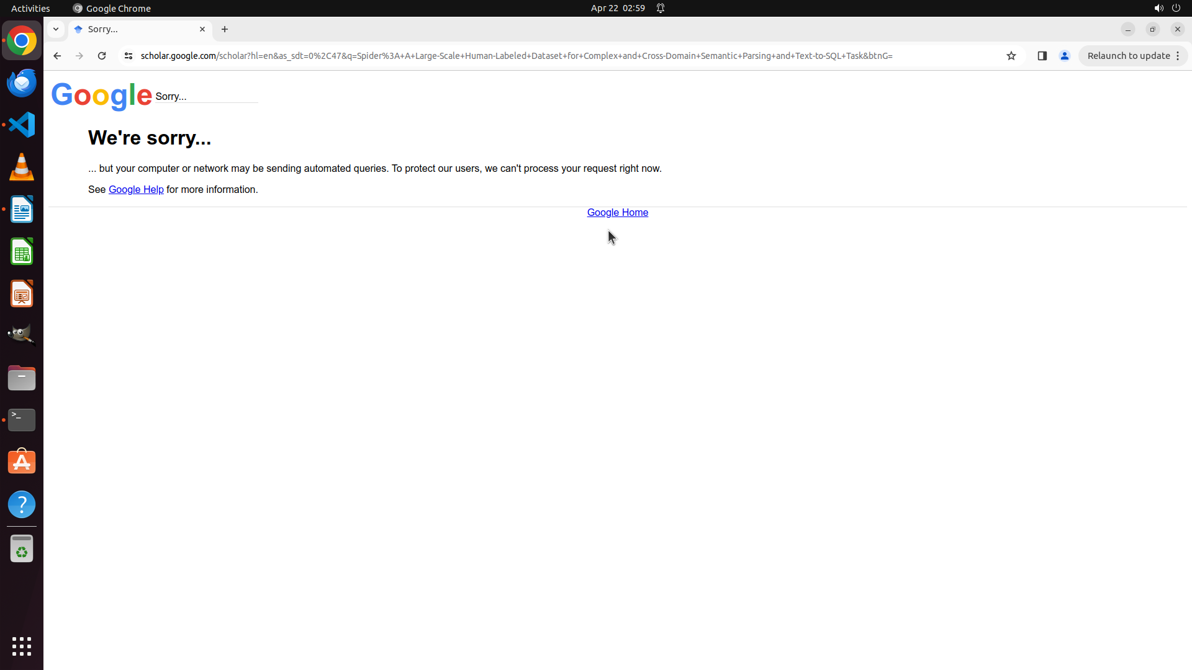The width and height of the screenshot is (1192, 670).
Task: Open Terminal from the dock
Action: pos(22,420)
